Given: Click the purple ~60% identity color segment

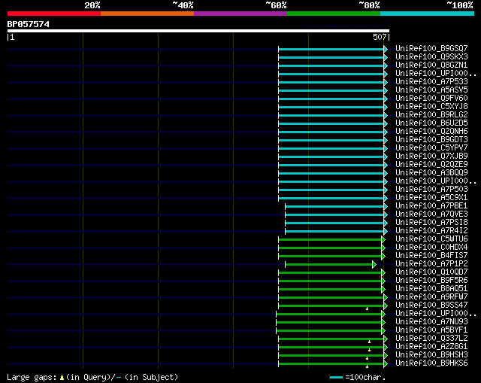Looking at the screenshot, I should coord(240,14).
